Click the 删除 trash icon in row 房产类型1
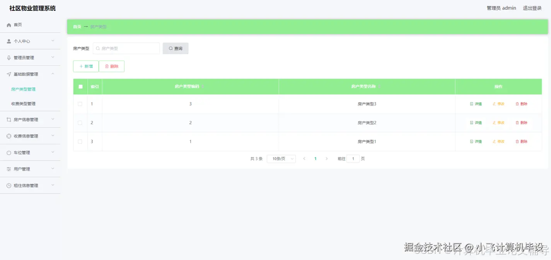The height and width of the screenshot is (260, 551). click(517, 142)
